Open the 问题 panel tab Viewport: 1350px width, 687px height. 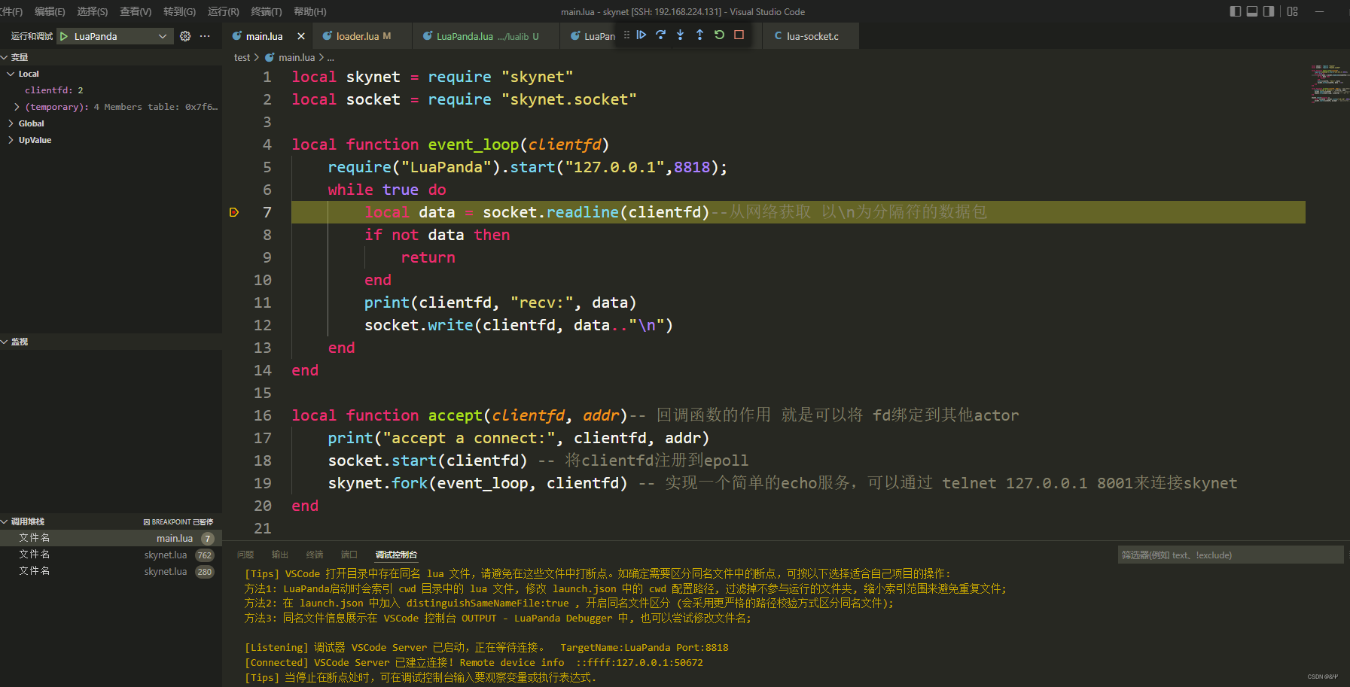245,555
